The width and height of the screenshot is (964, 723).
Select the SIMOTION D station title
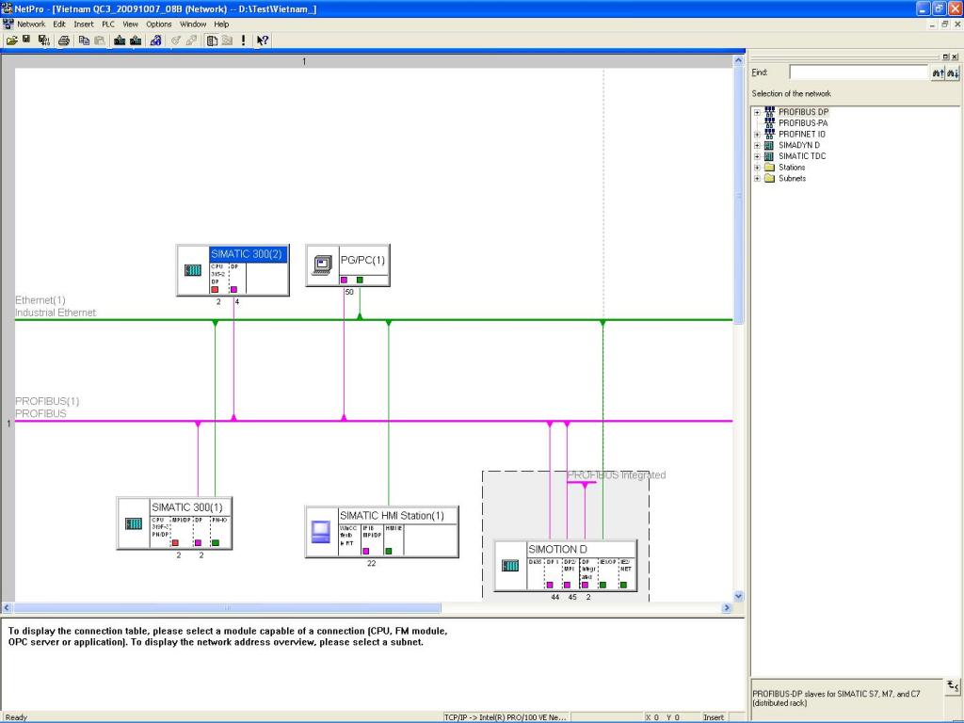click(557, 550)
